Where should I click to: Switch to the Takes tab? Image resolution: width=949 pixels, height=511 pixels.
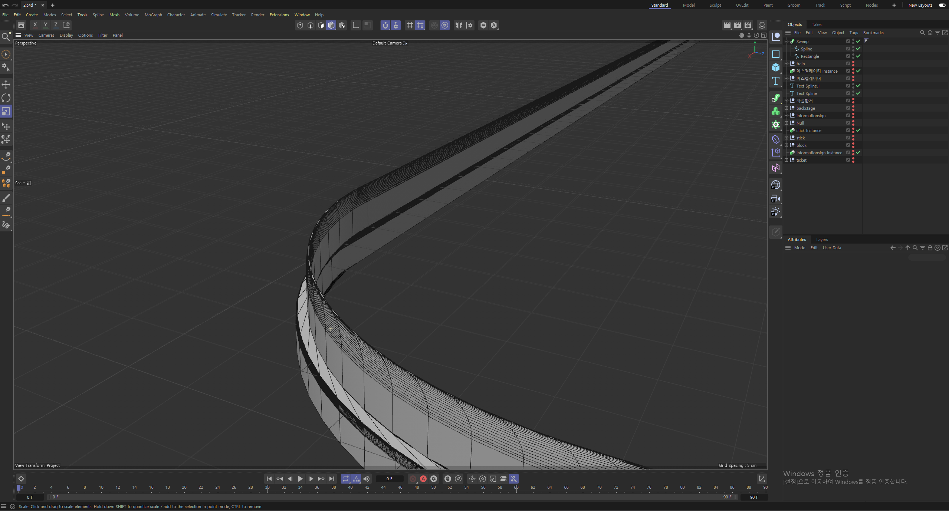[817, 24]
